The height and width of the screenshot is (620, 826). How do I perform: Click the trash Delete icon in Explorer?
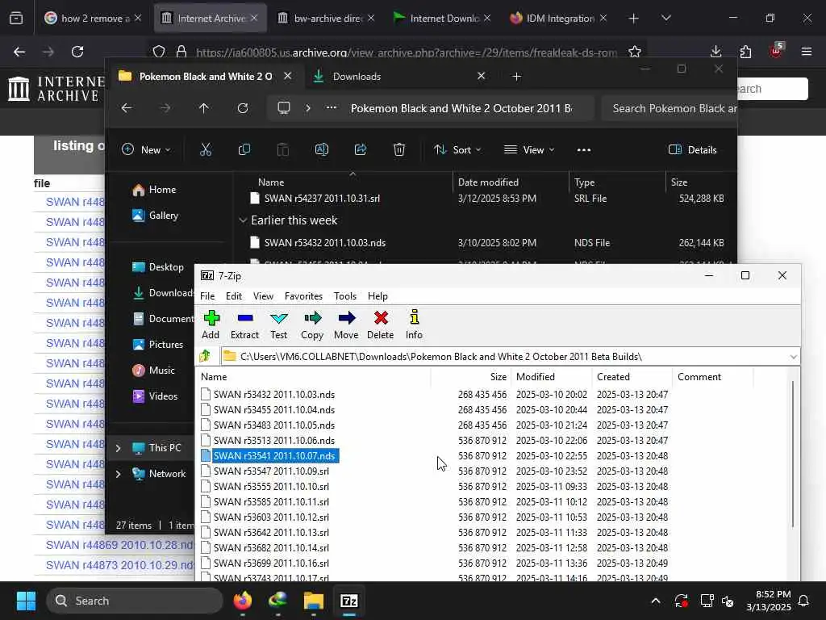(399, 149)
